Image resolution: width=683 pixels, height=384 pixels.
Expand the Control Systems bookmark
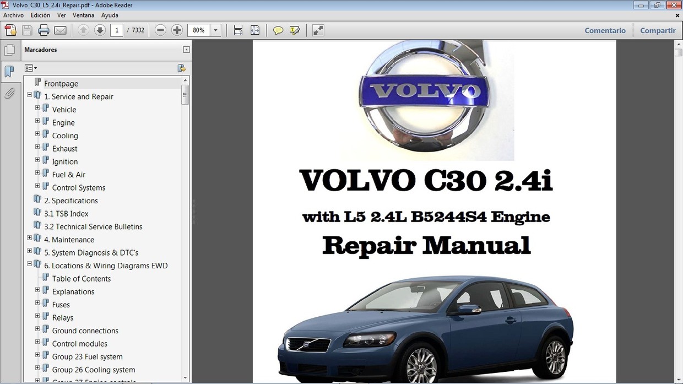[x=37, y=186]
